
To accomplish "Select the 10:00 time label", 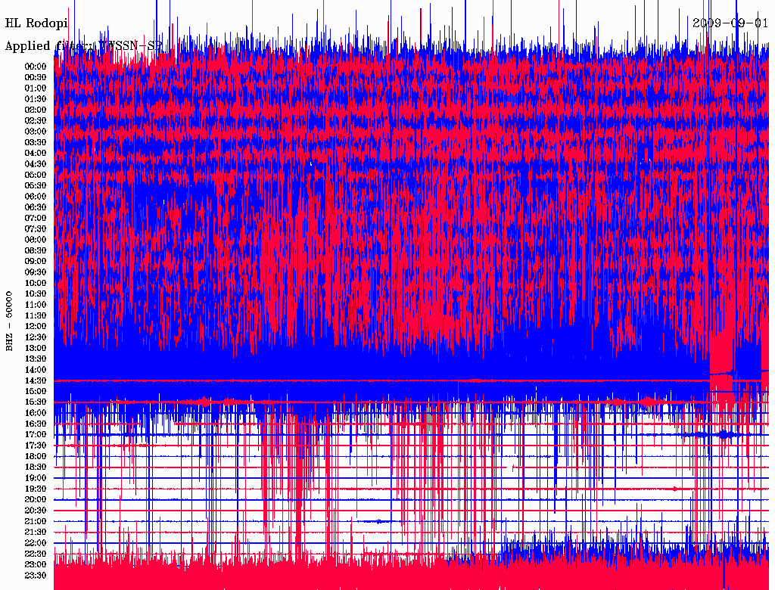I will pyautogui.click(x=36, y=283).
